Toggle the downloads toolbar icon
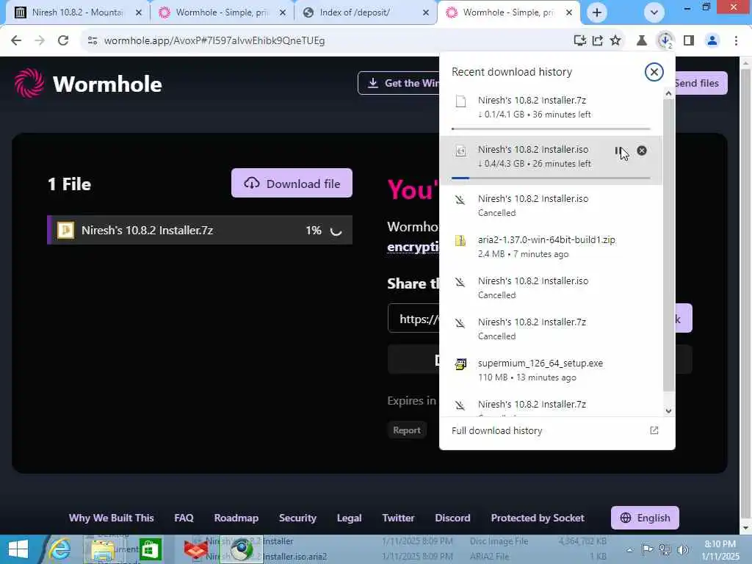 coord(665,41)
